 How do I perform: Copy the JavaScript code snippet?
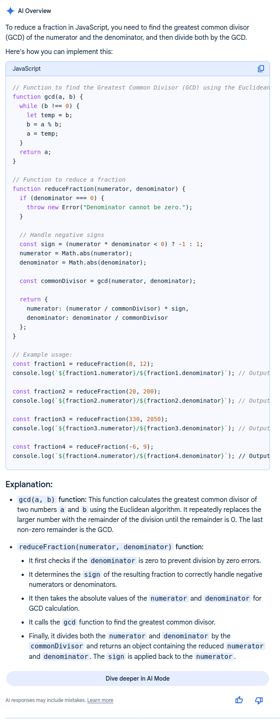(x=261, y=69)
